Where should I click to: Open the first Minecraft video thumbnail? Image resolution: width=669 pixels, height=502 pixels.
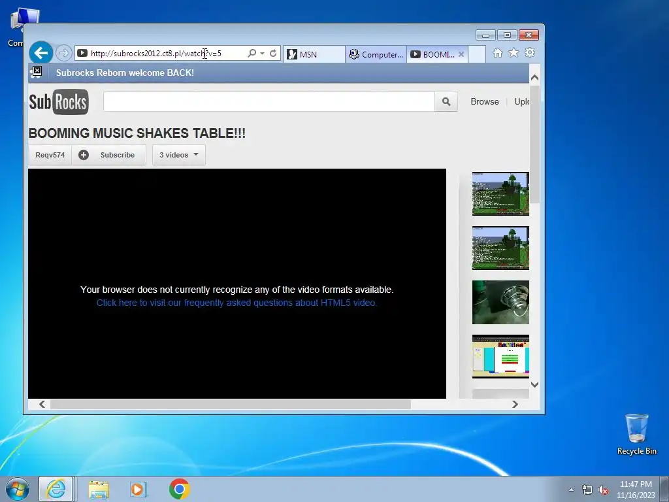coord(500,193)
